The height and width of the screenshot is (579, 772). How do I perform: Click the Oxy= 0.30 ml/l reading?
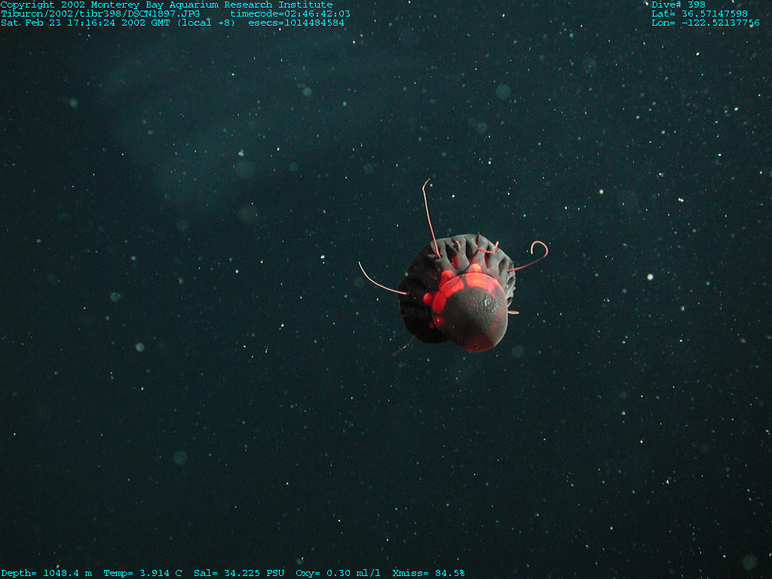[339, 573]
